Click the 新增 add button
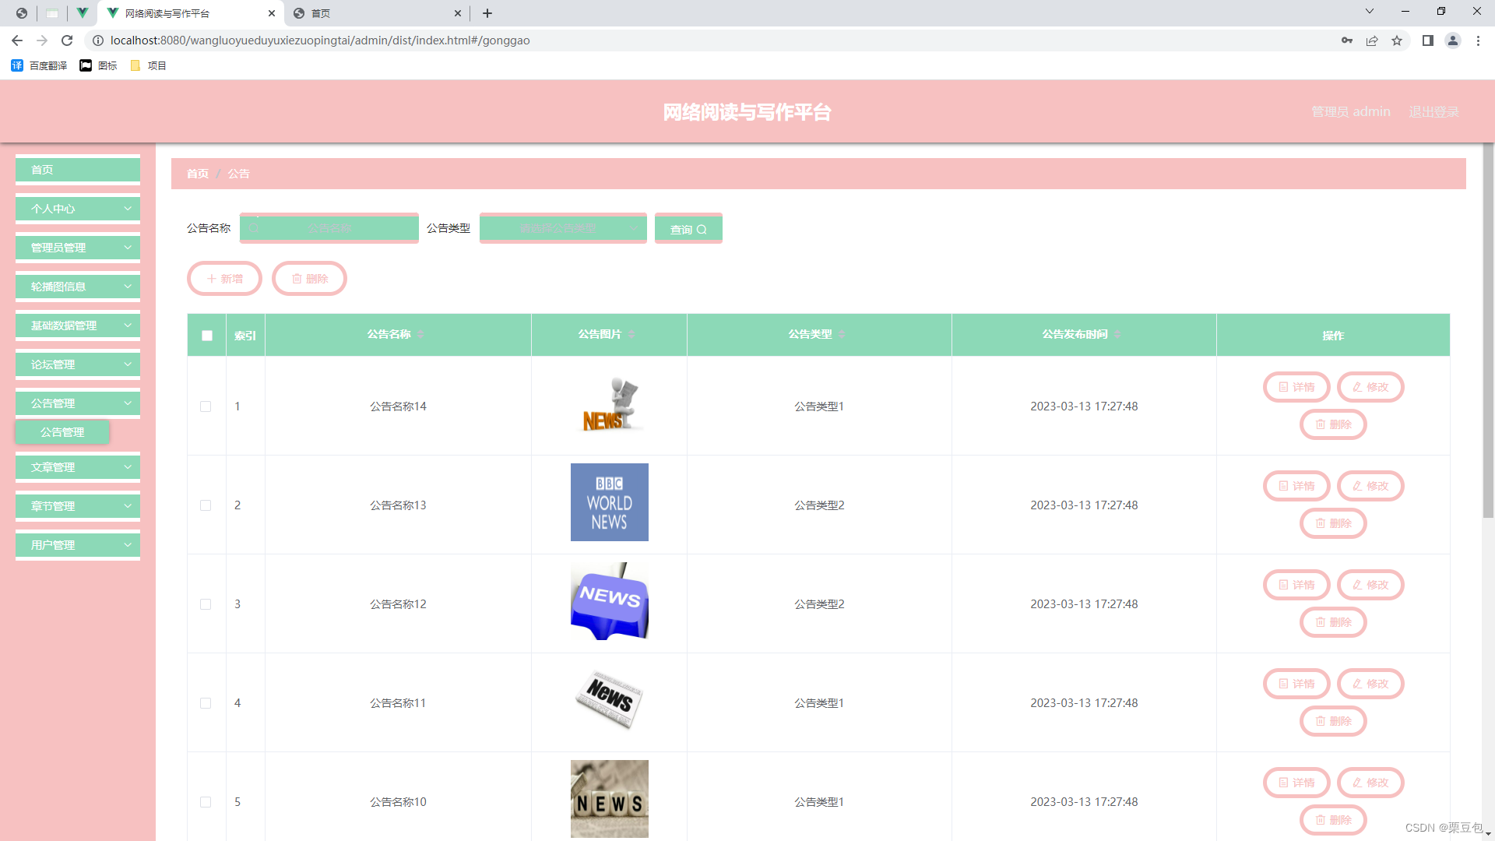1495x841 pixels. click(x=224, y=279)
